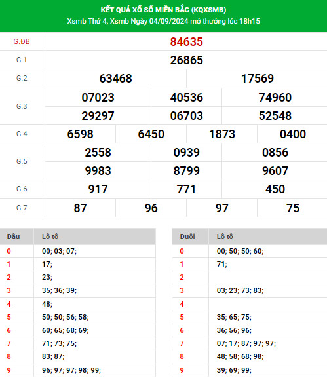Viewport: 327px width, 378px height.
Task: Click the Xsmb Thứ 4 date subtitle
Action: tap(164, 21)
